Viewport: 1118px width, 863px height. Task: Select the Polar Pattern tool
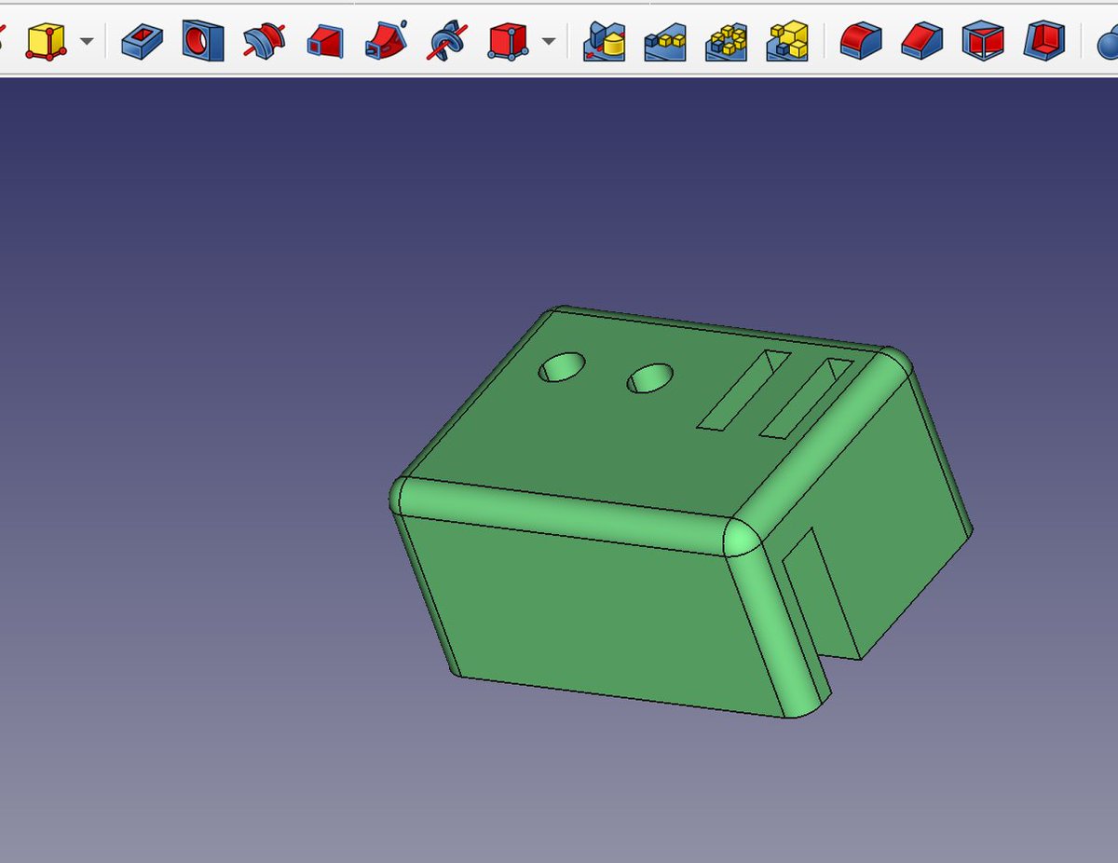(x=725, y=42)
